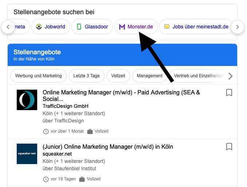Click the squeaker.net company logo
This screenshot has height=187, width=247.
(x=27, y=154)
